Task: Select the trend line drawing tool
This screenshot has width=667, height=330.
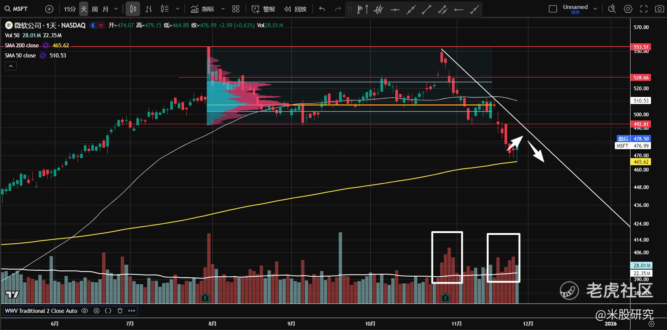Action: pos(427,9)
